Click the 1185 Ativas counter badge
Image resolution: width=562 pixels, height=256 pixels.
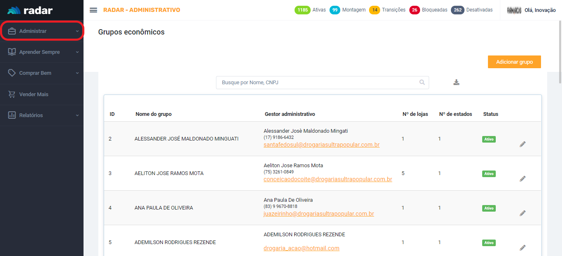point(302,10)
